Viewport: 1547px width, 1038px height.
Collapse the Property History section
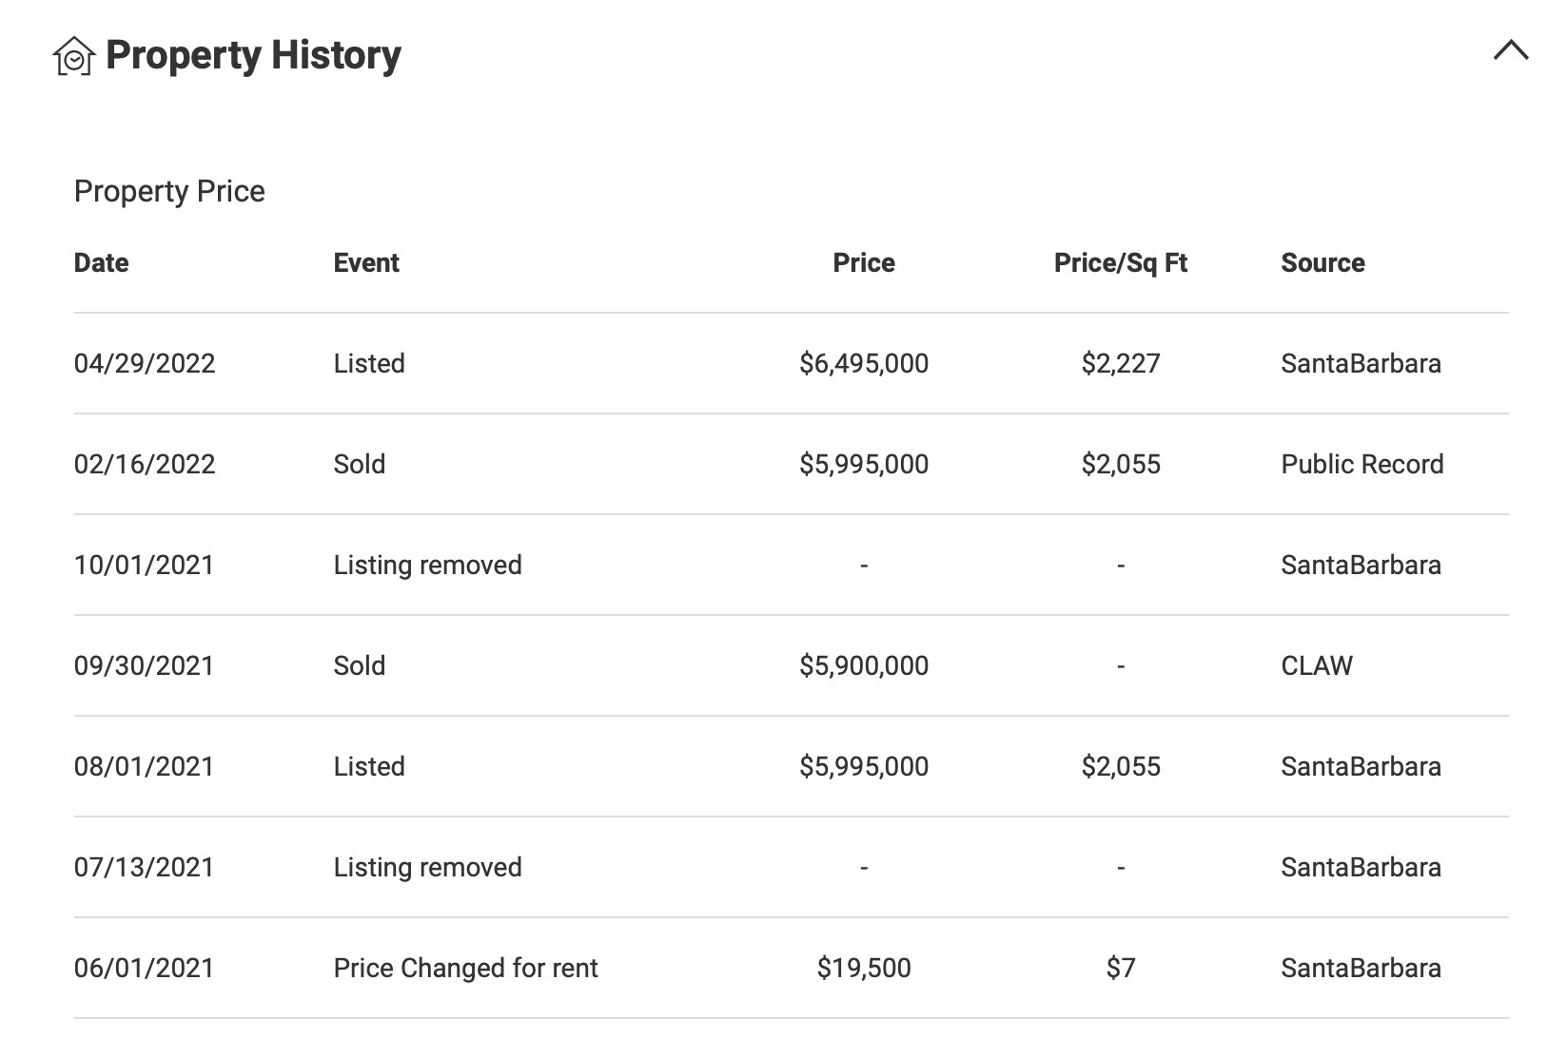point(1510,50)
